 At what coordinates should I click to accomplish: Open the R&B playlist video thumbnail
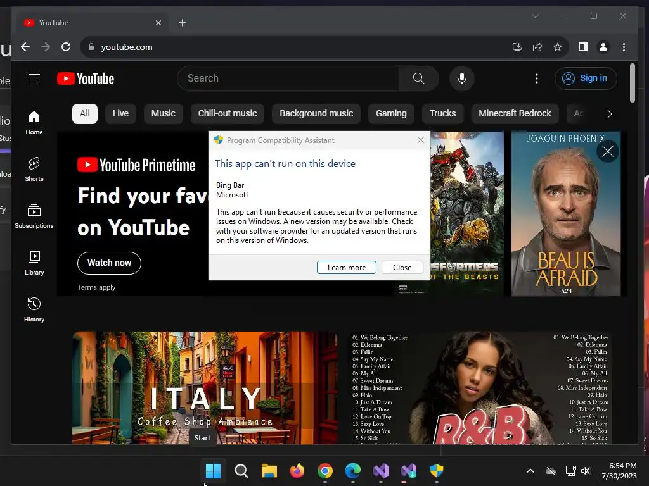pyautogui.click(x=480, y=388)
